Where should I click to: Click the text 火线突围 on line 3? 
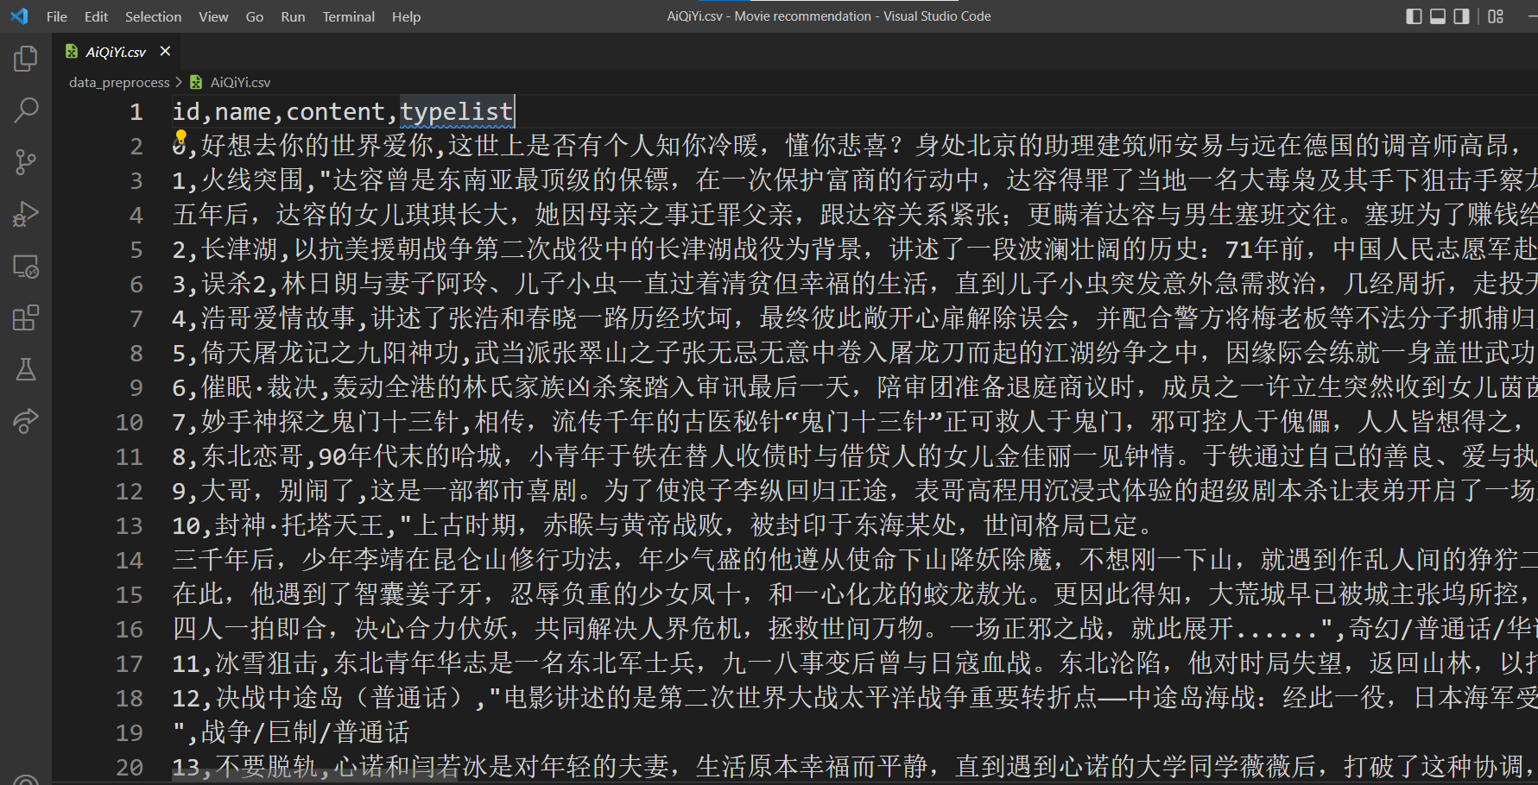[252, 180]
